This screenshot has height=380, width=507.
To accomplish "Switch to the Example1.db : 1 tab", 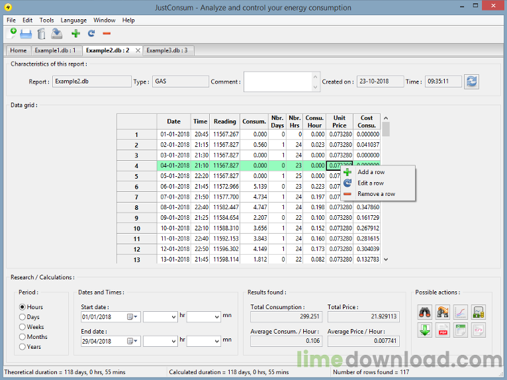I will tap(56, 50).
